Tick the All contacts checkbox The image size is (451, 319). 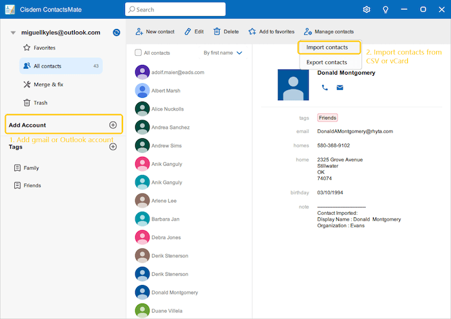pos(138,53)
